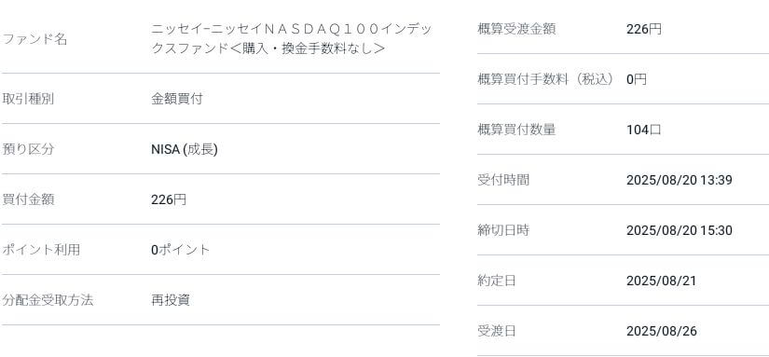Click the 0ポイント value
Image resolution: width=769 pixels, height=357 pixels.
coord(181,250)
